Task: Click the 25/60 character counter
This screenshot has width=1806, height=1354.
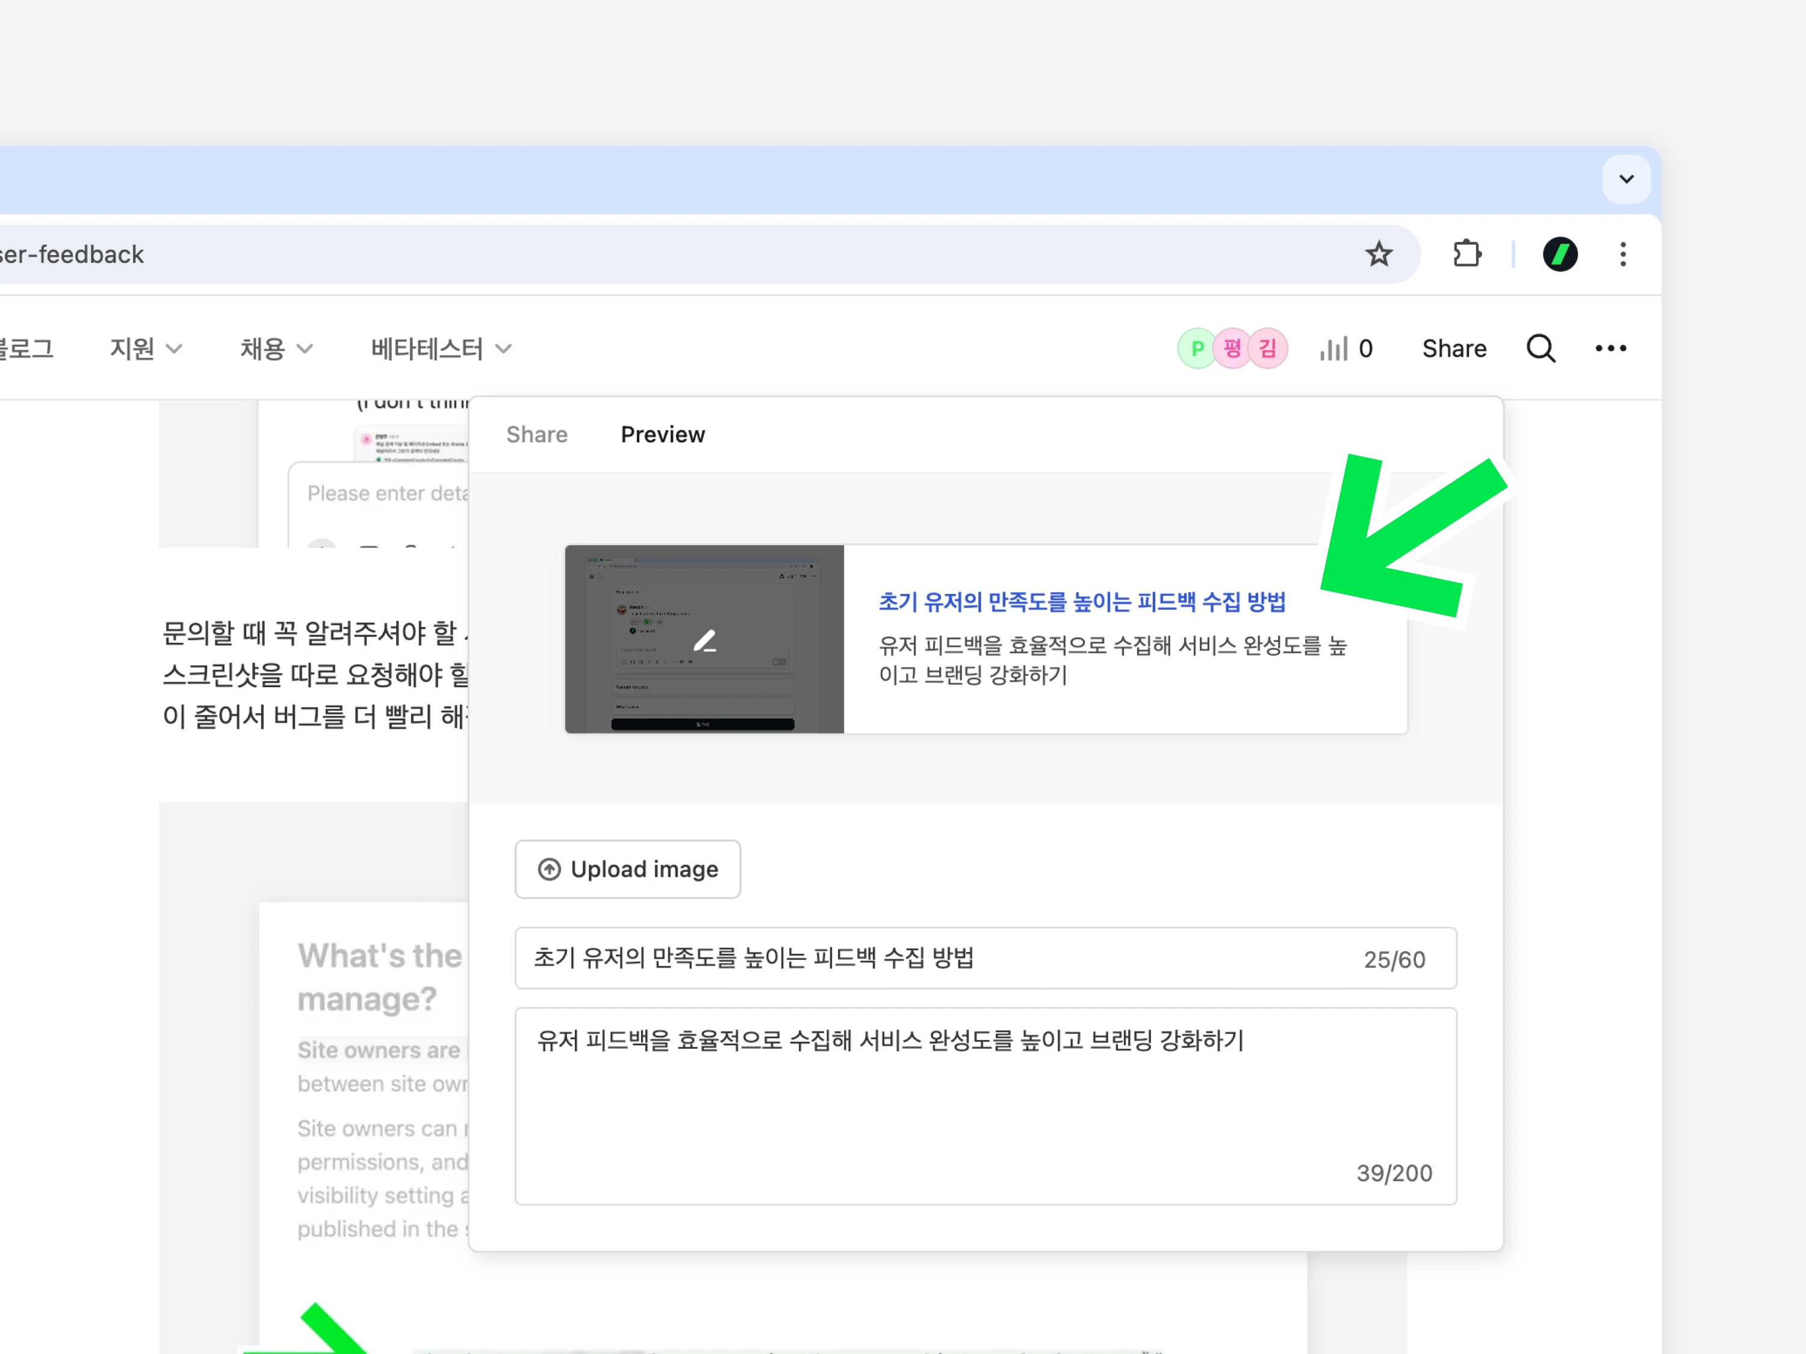Action: [x=1394, y=960]
